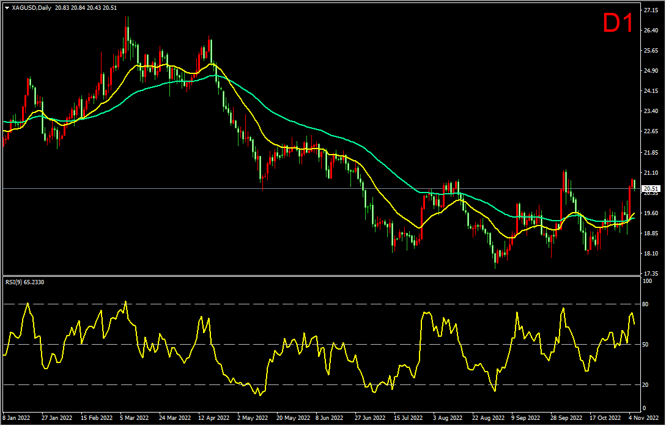The image size is (666, 426).
Task: Click the 17.35 price axis label
Action: [x=651, y=274]
